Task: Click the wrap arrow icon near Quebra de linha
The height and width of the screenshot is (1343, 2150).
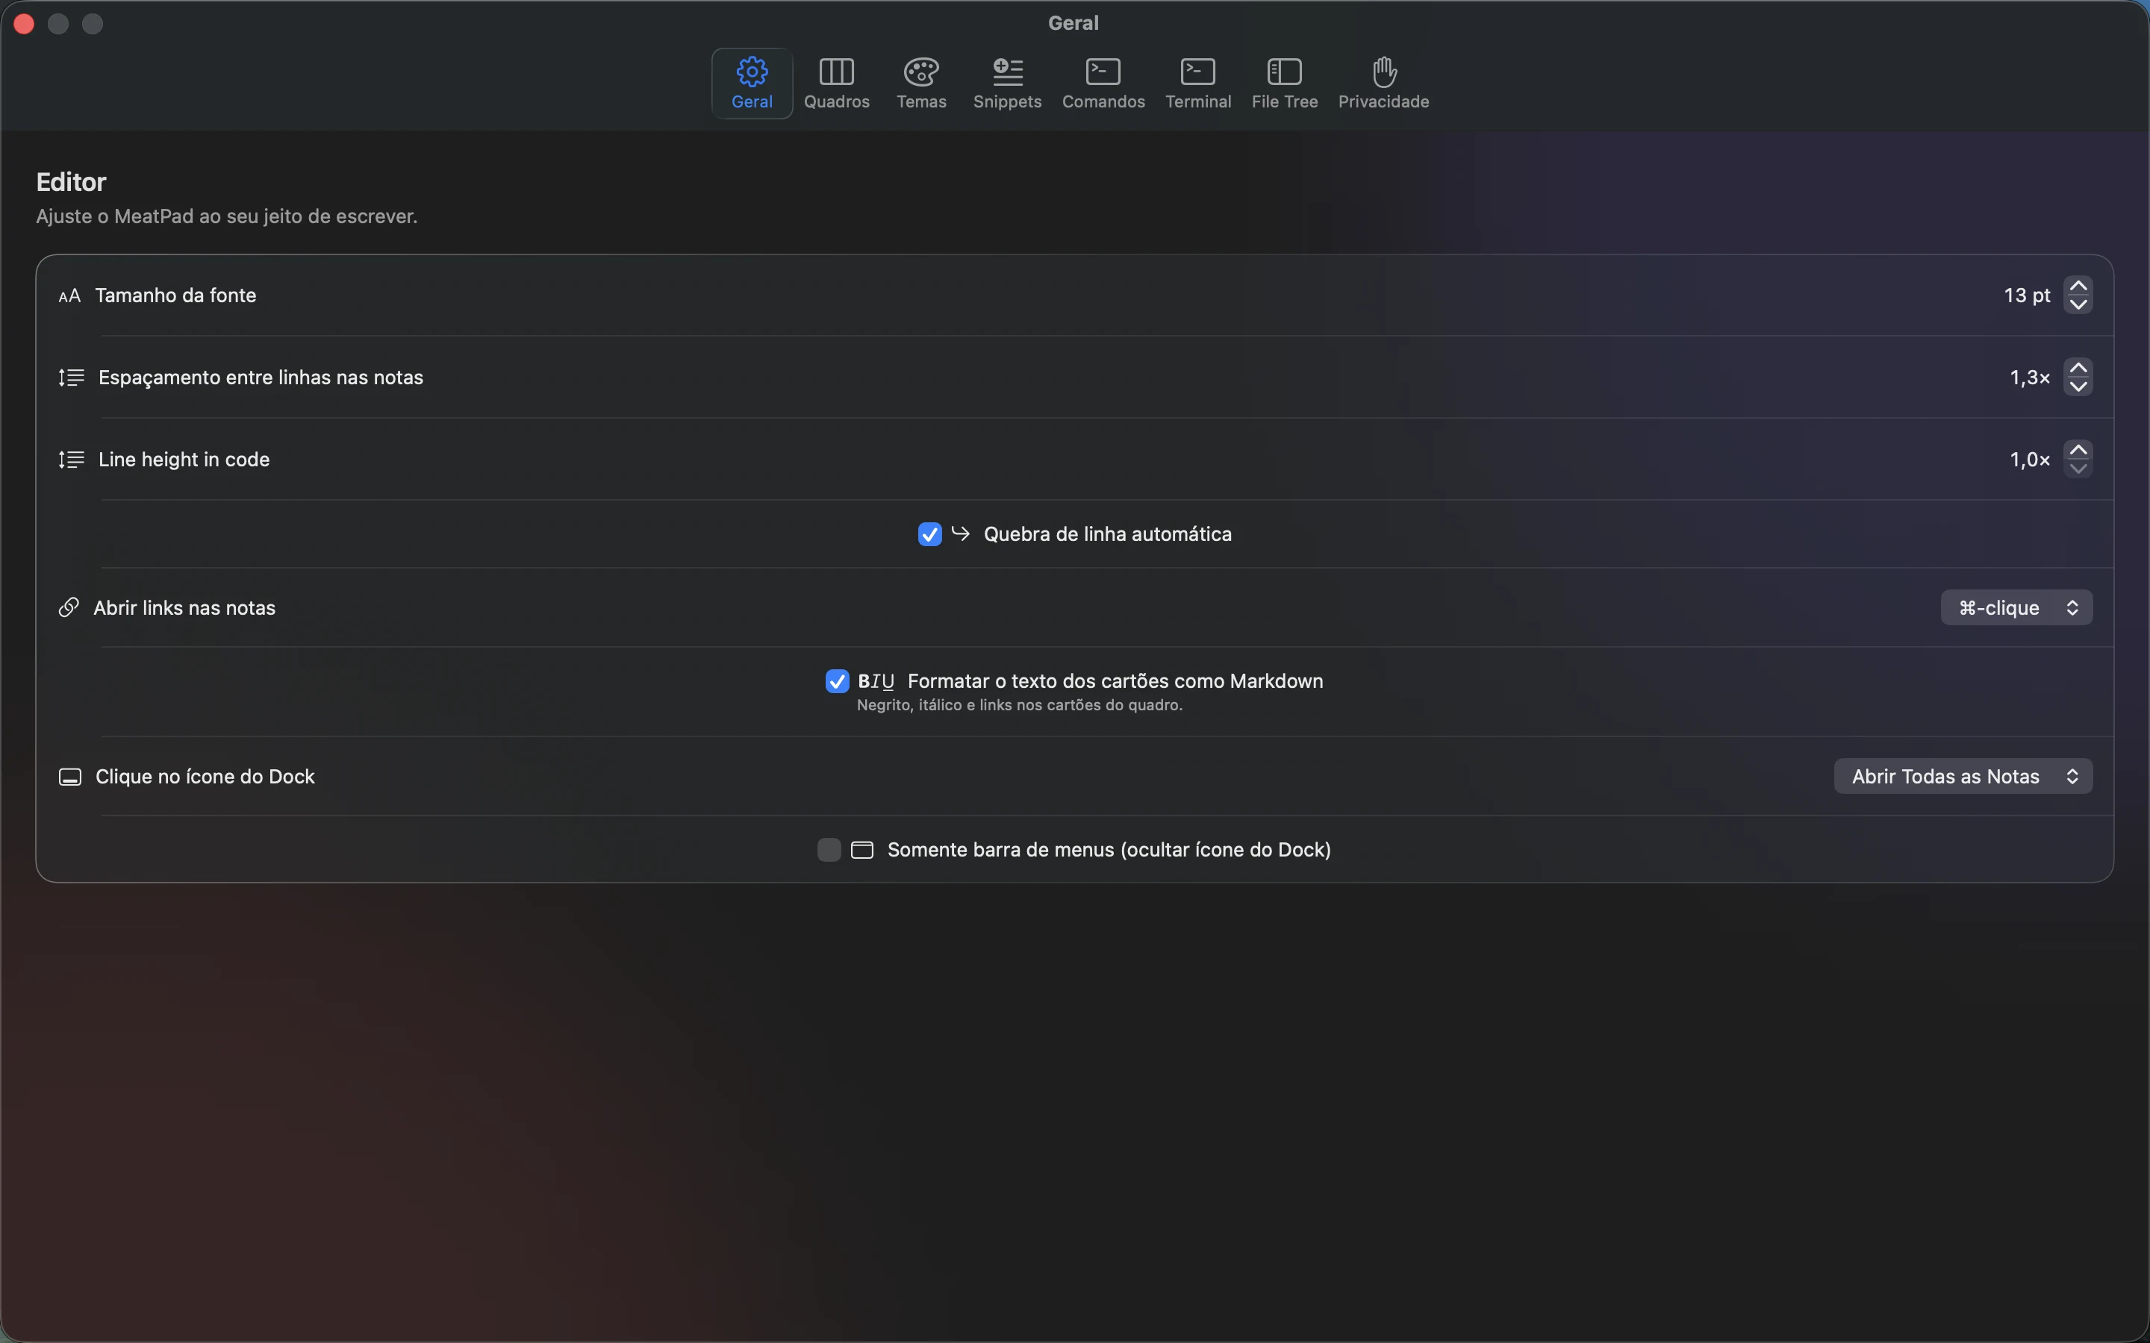Action: (x=960, y=533)
